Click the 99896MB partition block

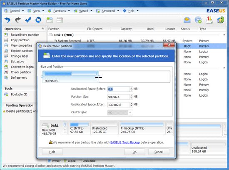coord(70,77)
